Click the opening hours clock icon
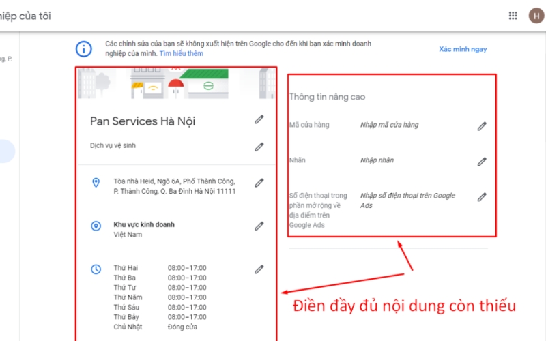 click(x=96, y=269)
